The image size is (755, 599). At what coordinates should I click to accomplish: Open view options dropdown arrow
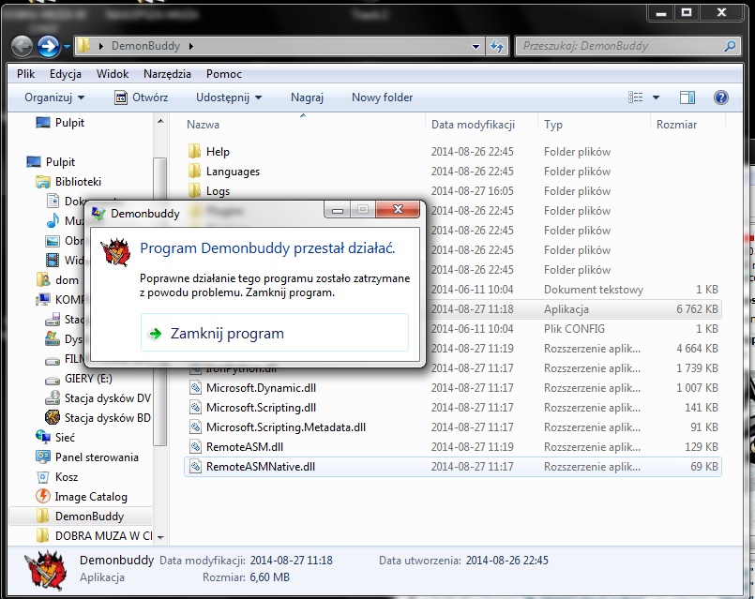click(x=656, y=97)
